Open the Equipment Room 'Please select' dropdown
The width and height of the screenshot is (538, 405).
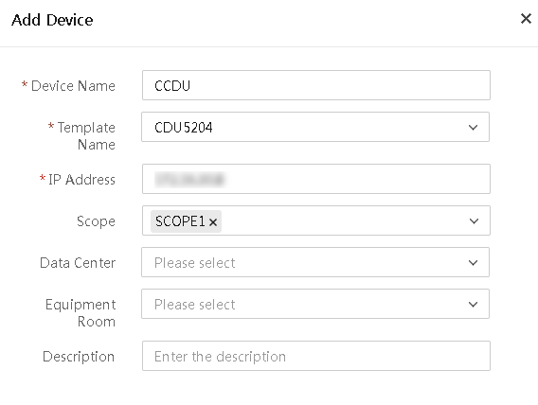coord(315,304)
